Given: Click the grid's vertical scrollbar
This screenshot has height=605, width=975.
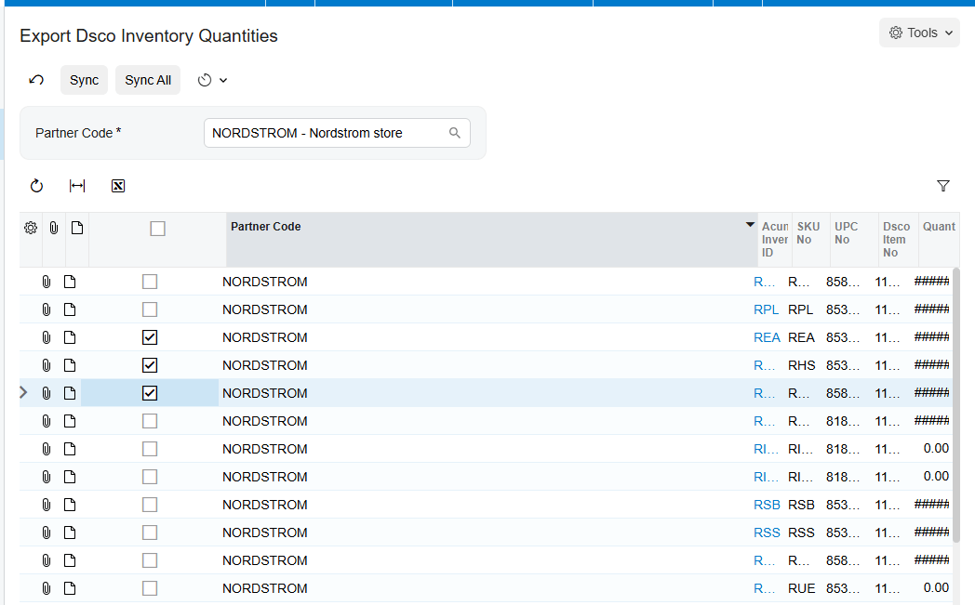Looking at the screenshot, I should [956, 403].
